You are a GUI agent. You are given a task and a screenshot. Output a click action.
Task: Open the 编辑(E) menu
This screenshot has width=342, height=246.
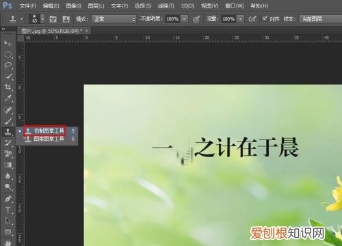(51, 5)
